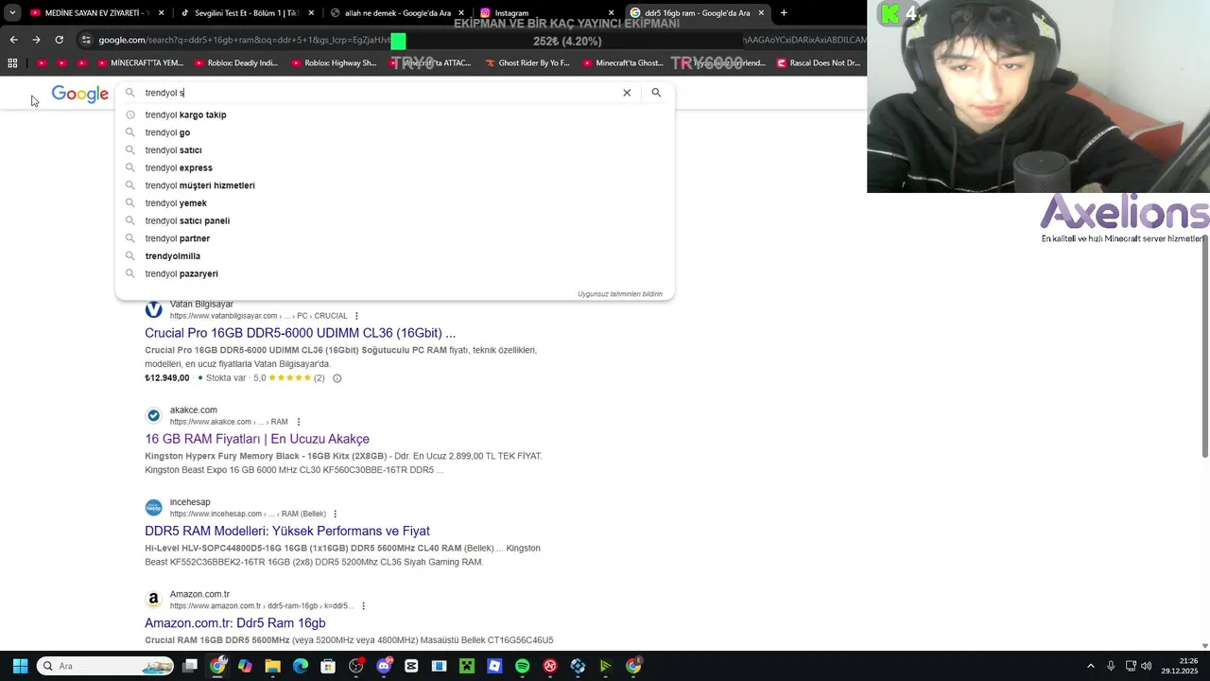Open more options for akakce.com result
The width and height of the screenshot is (1210, 681).
click(x=299, y=422)
